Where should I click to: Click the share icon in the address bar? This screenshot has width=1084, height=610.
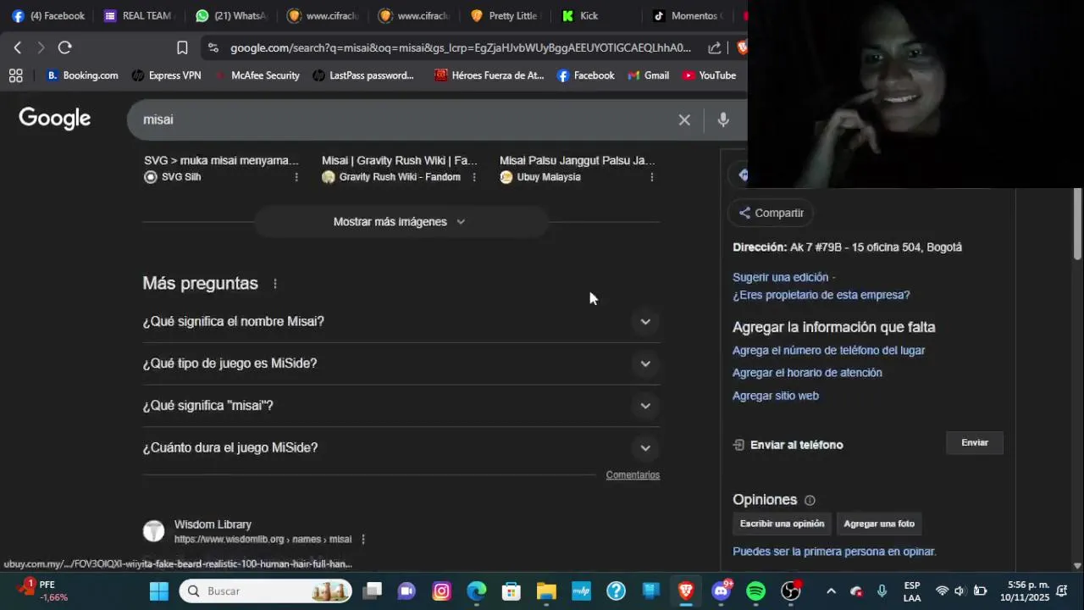point(715,47)
